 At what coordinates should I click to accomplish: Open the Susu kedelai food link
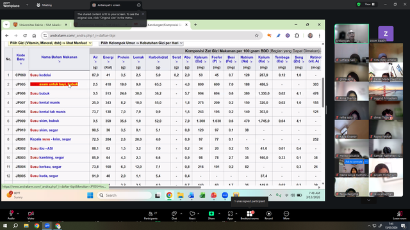[40, 75]
